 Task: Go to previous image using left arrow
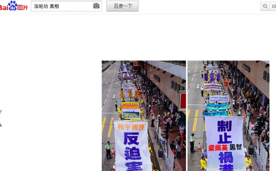(x=1, y=118)
